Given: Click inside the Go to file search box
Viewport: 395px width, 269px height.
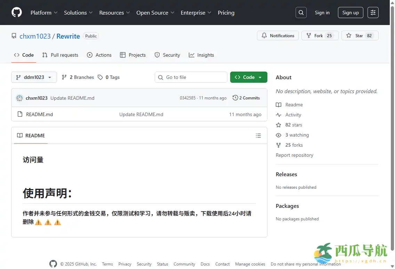Looking at the screenshot, I should click(x=191, y=77).
